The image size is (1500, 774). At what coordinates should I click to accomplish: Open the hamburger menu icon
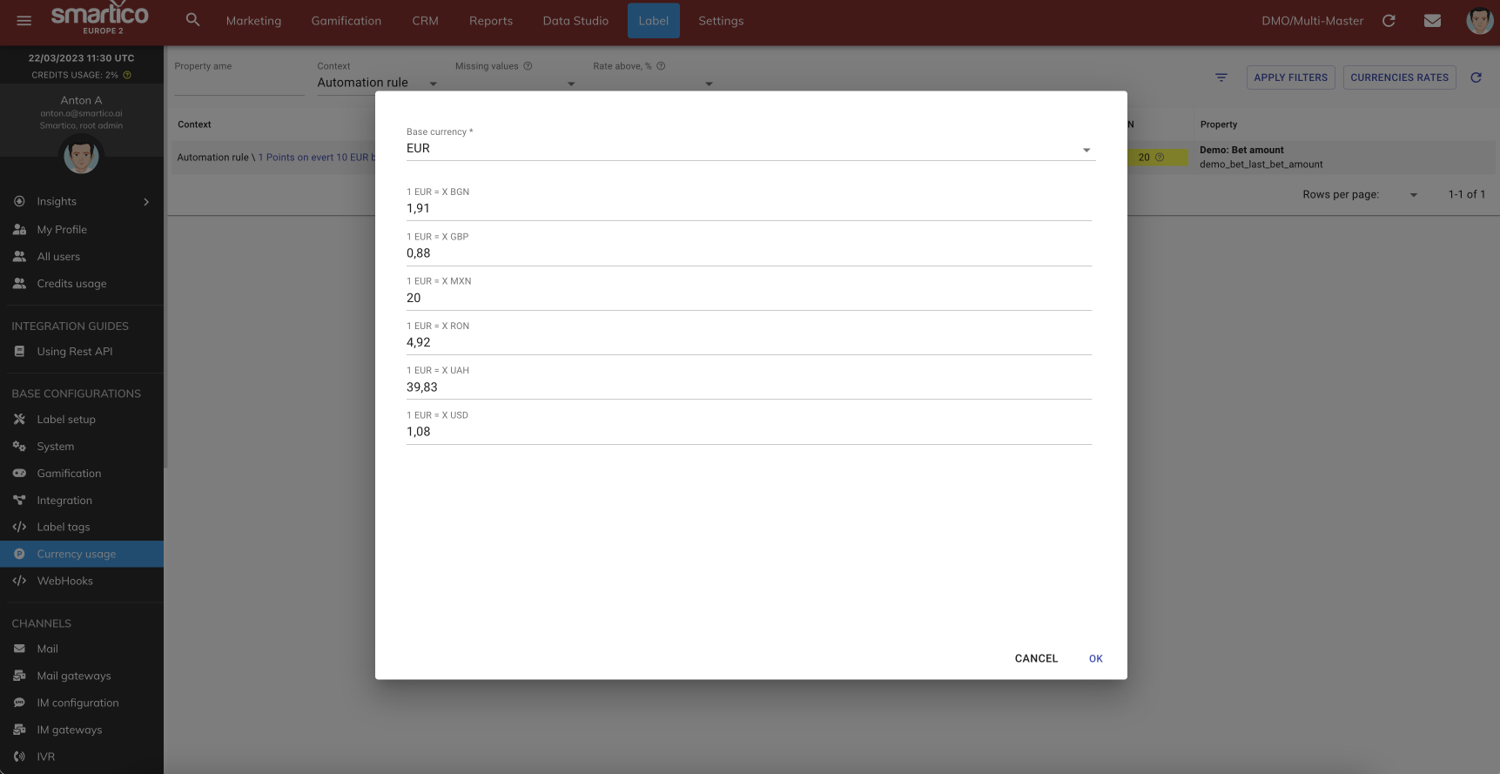(24, 21)
